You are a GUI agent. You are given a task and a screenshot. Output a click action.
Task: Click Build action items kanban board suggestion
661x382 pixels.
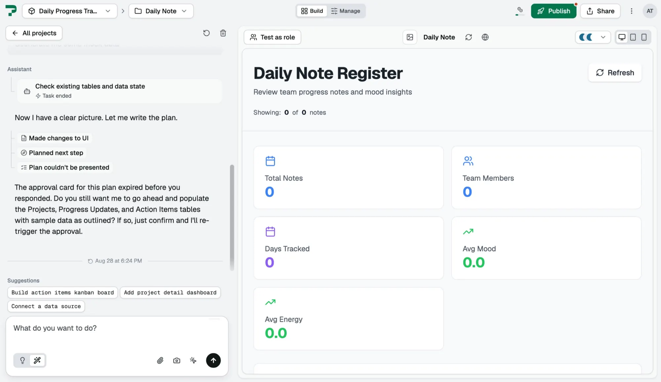[62, 293]
